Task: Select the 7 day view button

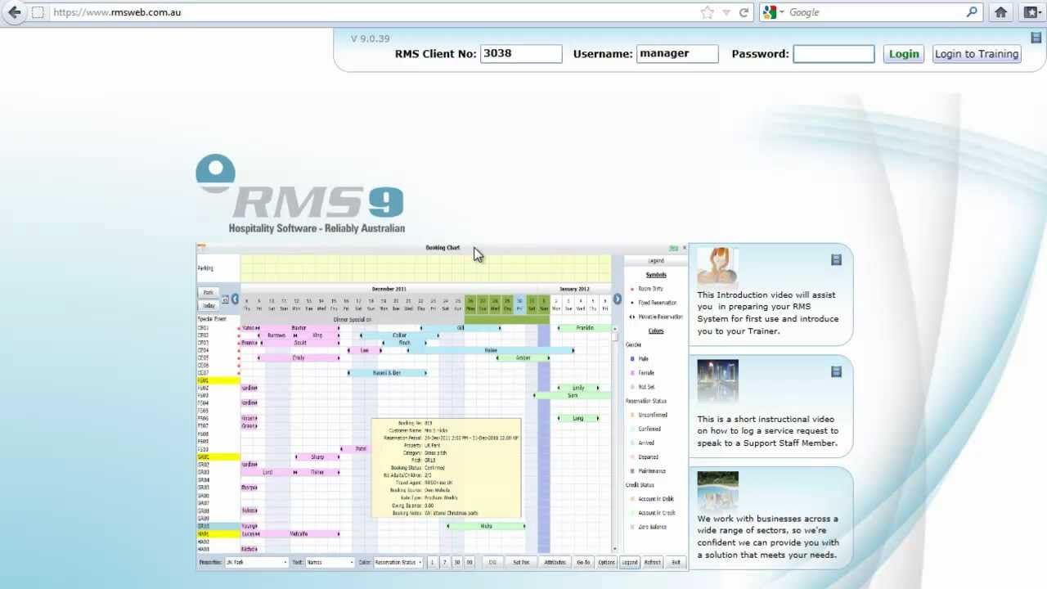Action: coord(444,562)
